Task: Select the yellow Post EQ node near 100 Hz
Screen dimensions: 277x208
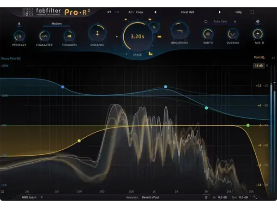Action: tap(79, 141)
